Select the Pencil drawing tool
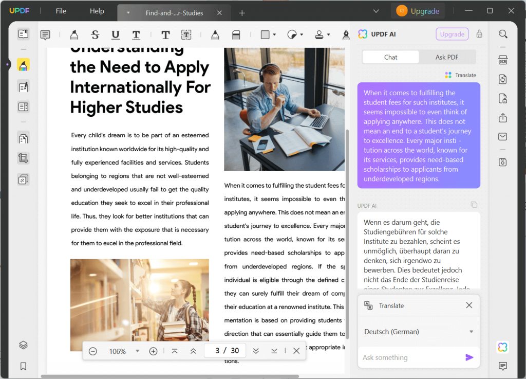Screen dimensions: 526x379 (x=215, y=35)
